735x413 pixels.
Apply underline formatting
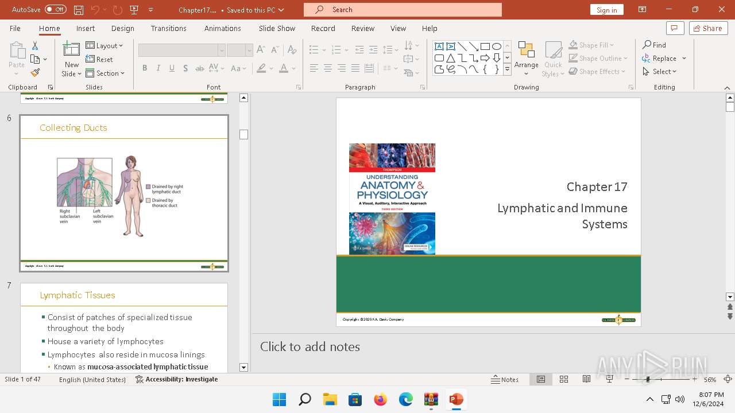172,68
